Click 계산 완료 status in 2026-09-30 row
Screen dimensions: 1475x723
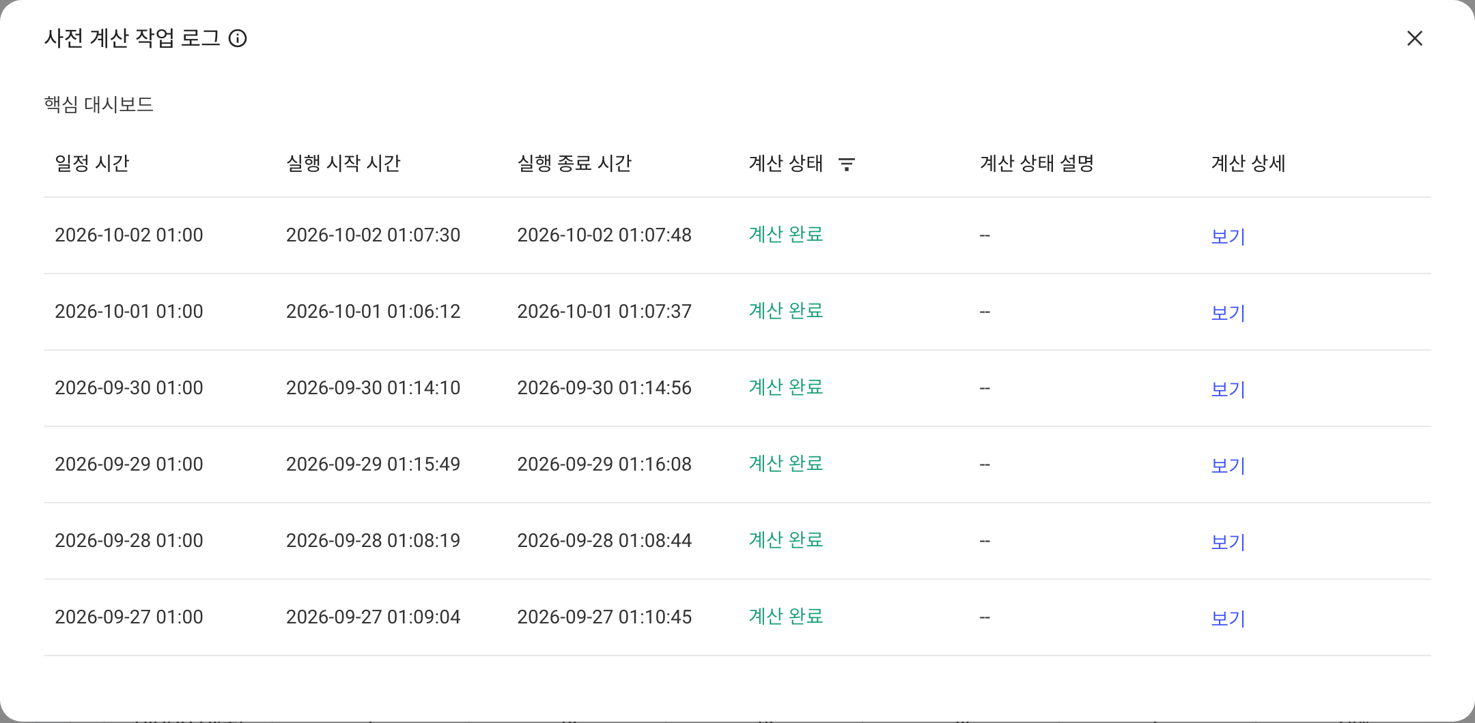(x=786, y=387)
